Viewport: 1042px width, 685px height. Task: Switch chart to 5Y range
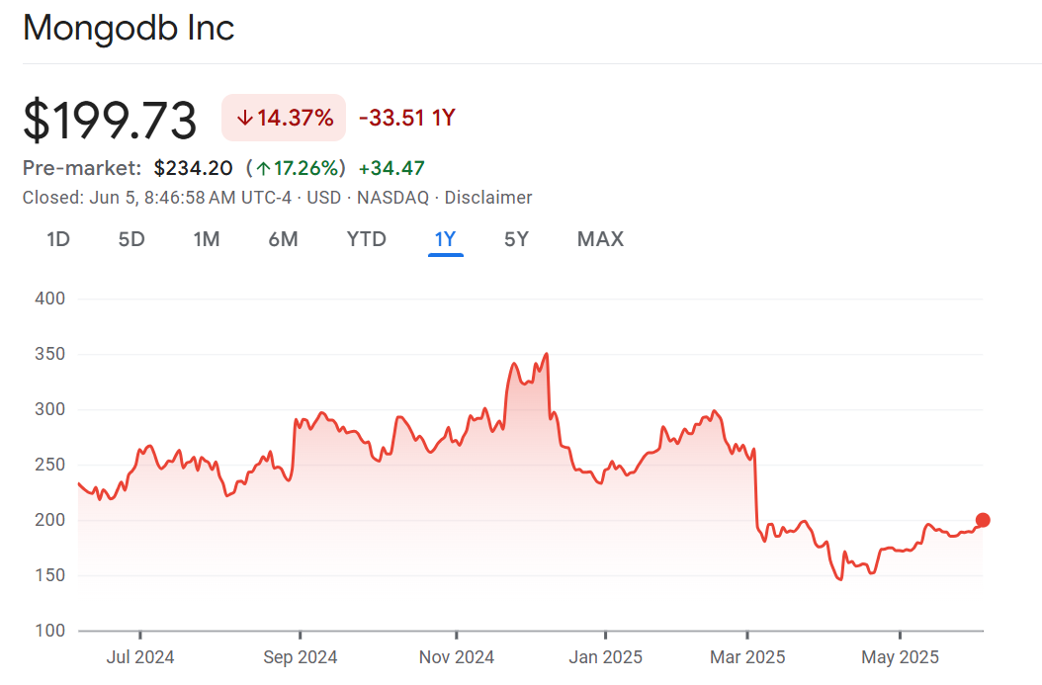(x=516, y=239)
